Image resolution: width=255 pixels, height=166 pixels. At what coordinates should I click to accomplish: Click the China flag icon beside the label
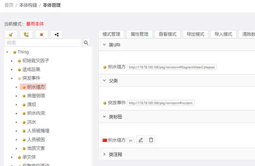pos(105,140)
